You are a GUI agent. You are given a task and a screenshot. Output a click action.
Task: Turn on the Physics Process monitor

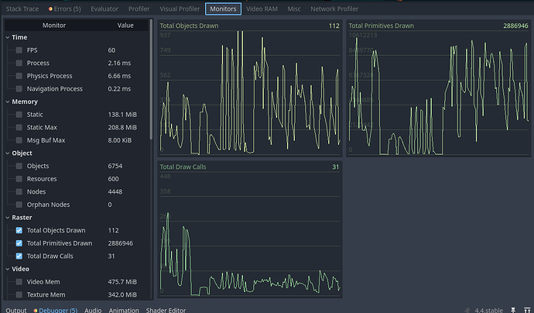tap(19, 76)
